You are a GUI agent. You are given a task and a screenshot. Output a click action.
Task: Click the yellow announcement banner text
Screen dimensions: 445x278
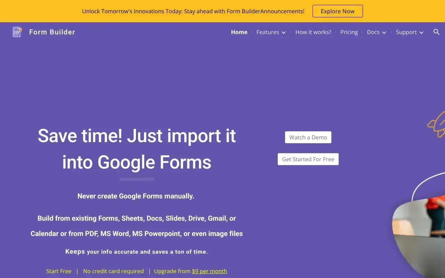[193, 11]
